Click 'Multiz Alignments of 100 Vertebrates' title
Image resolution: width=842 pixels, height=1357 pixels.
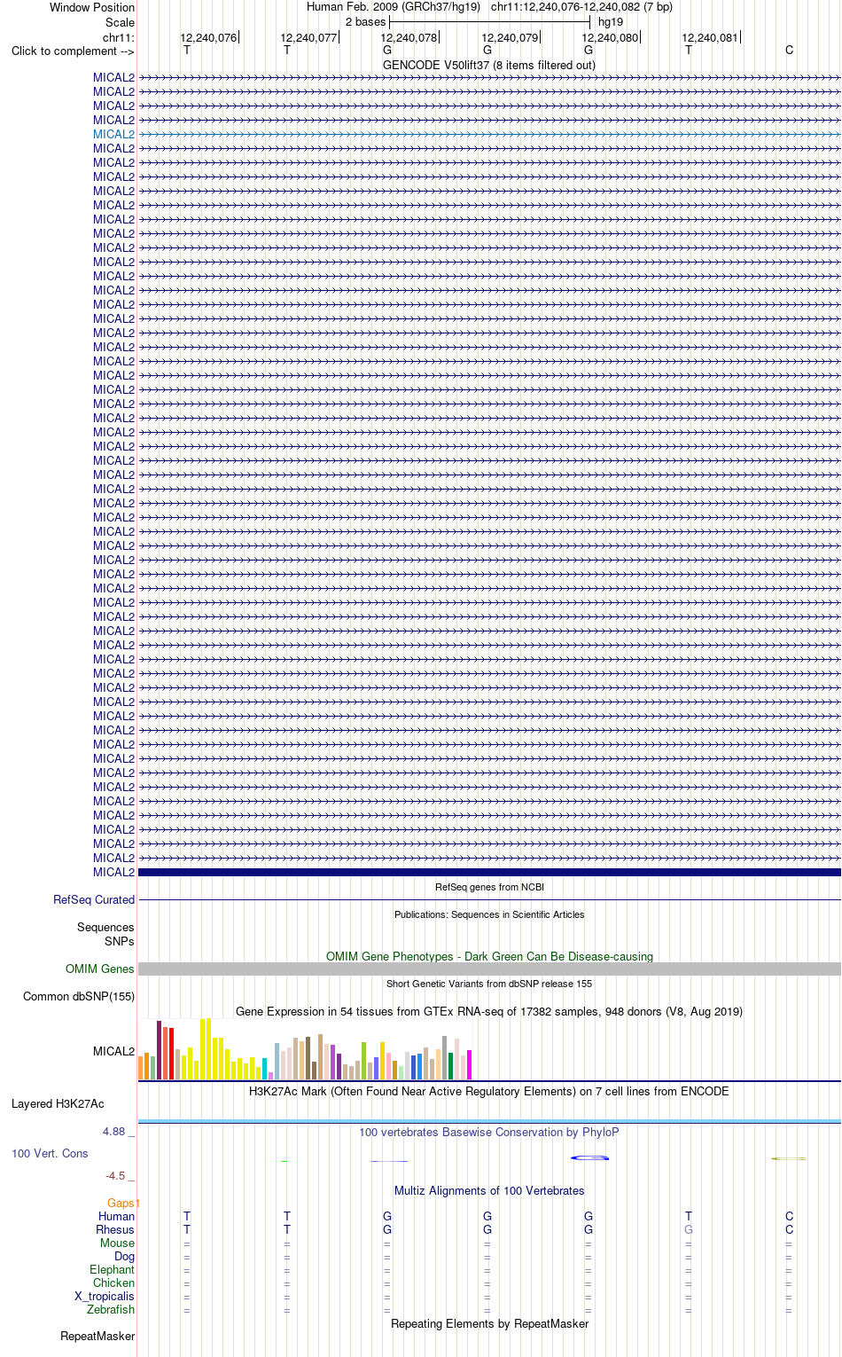click(489, 1191)
